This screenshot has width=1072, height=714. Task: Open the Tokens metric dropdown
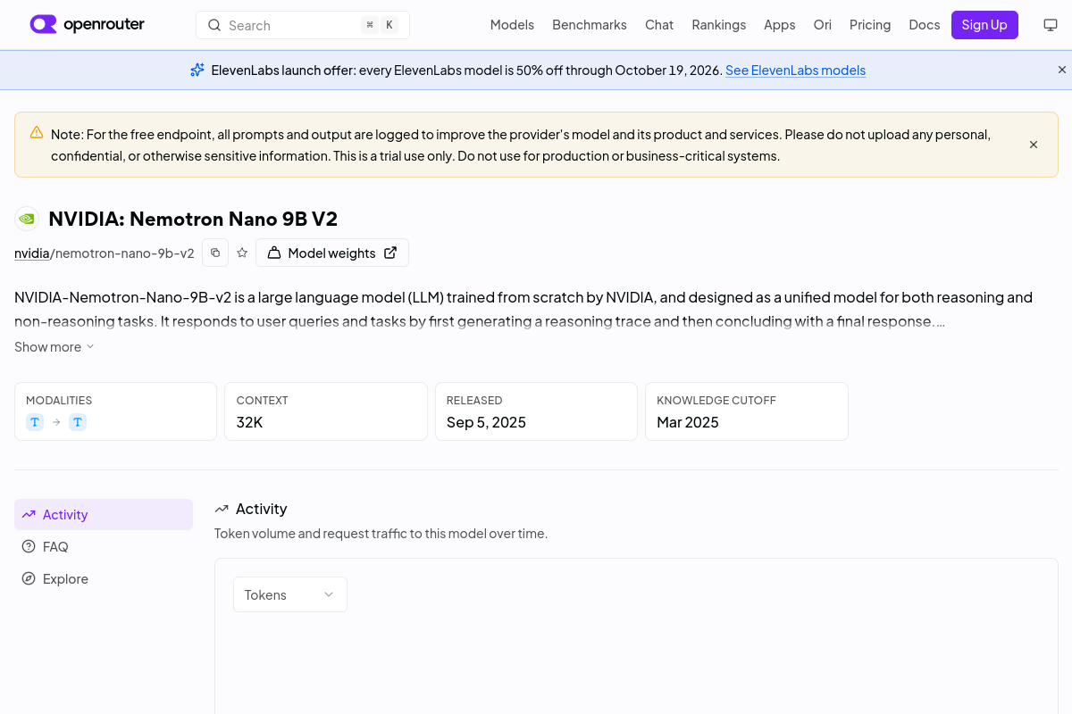[x=290, y=594]
